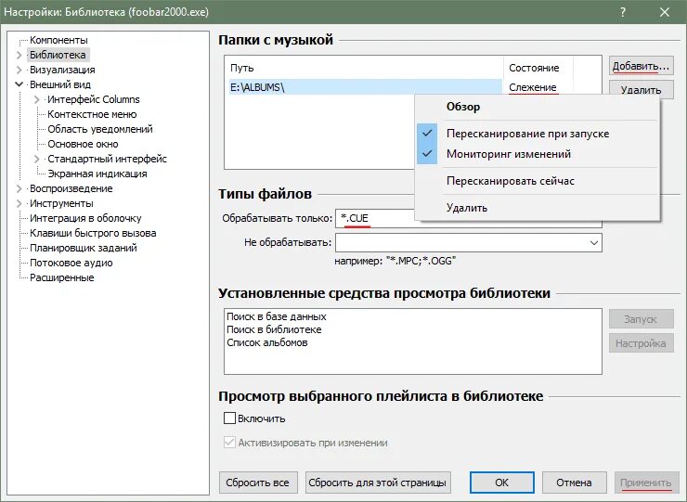687x502 pixels.
Task: Select Библиотека in the settings tree
Action: tap(58, 55)
